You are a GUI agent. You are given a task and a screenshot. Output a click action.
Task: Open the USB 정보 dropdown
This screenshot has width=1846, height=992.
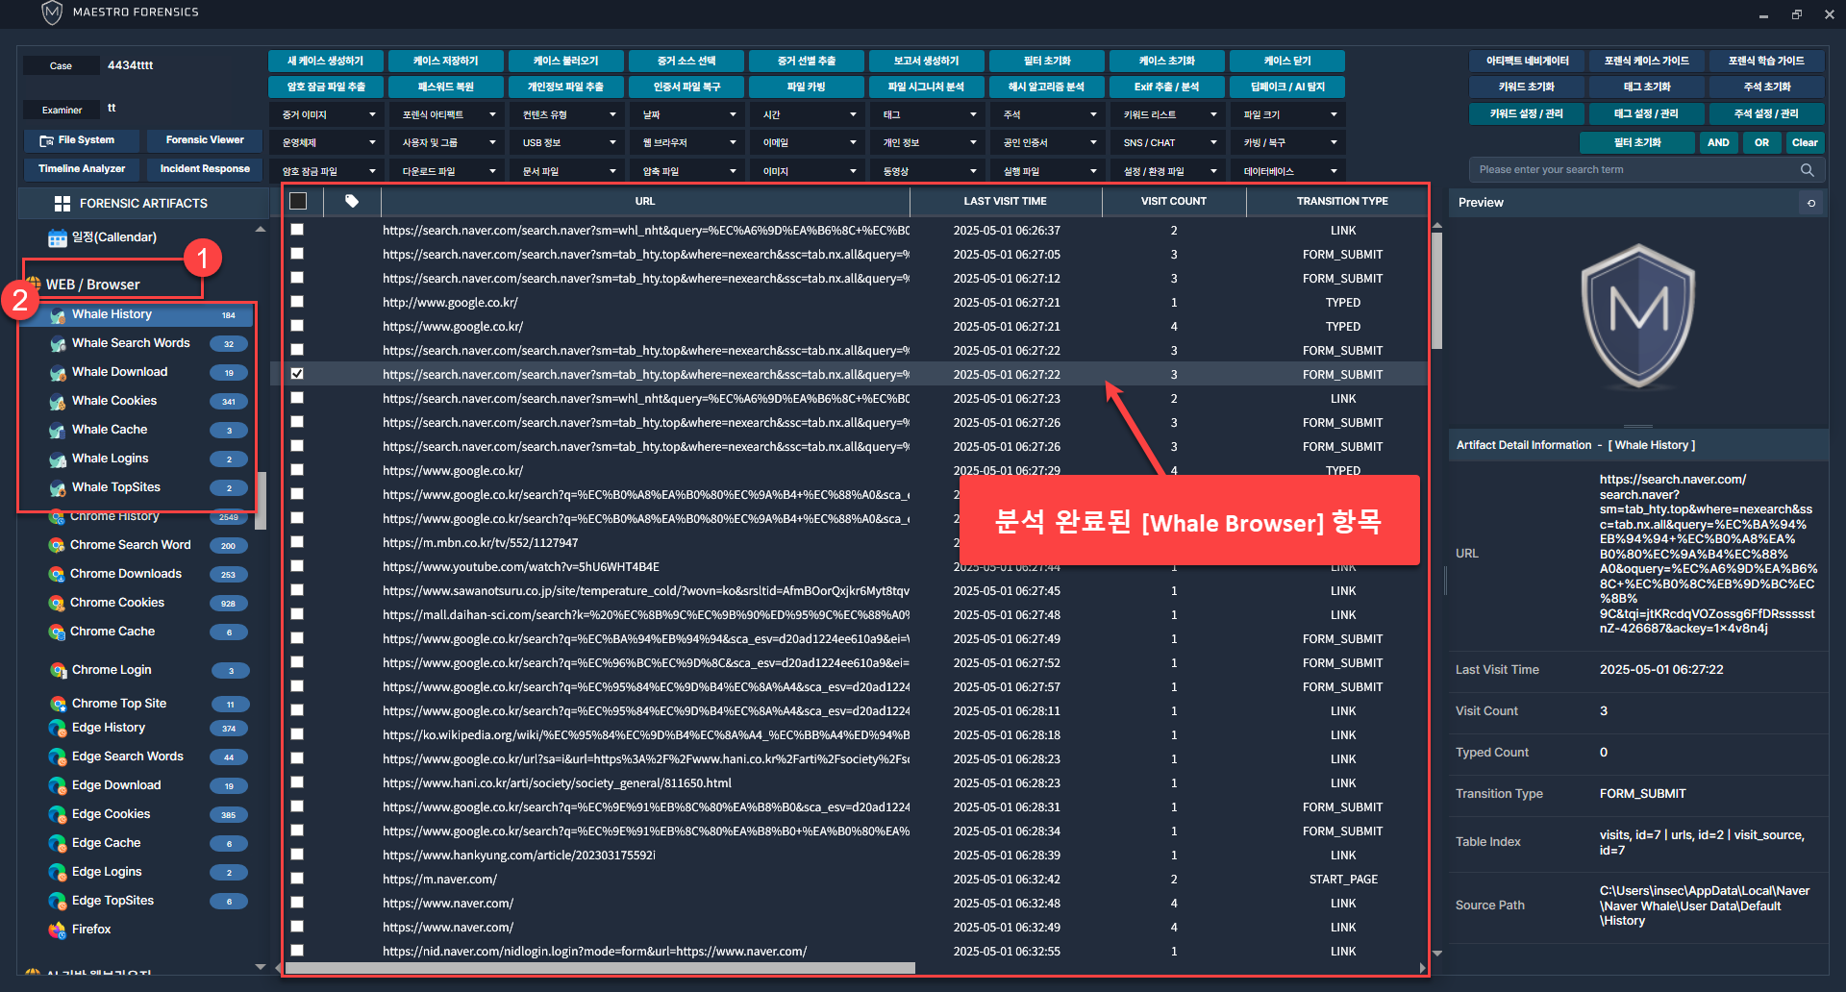567,143
